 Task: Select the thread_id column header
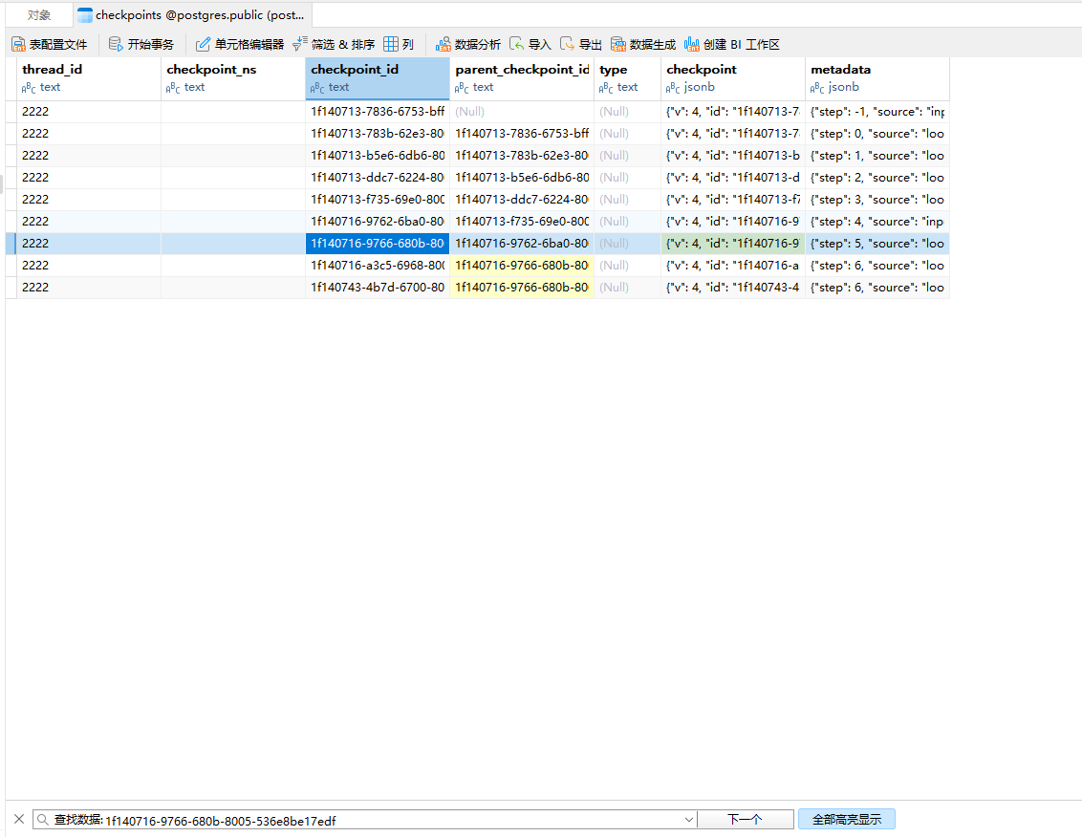(88, 78)
